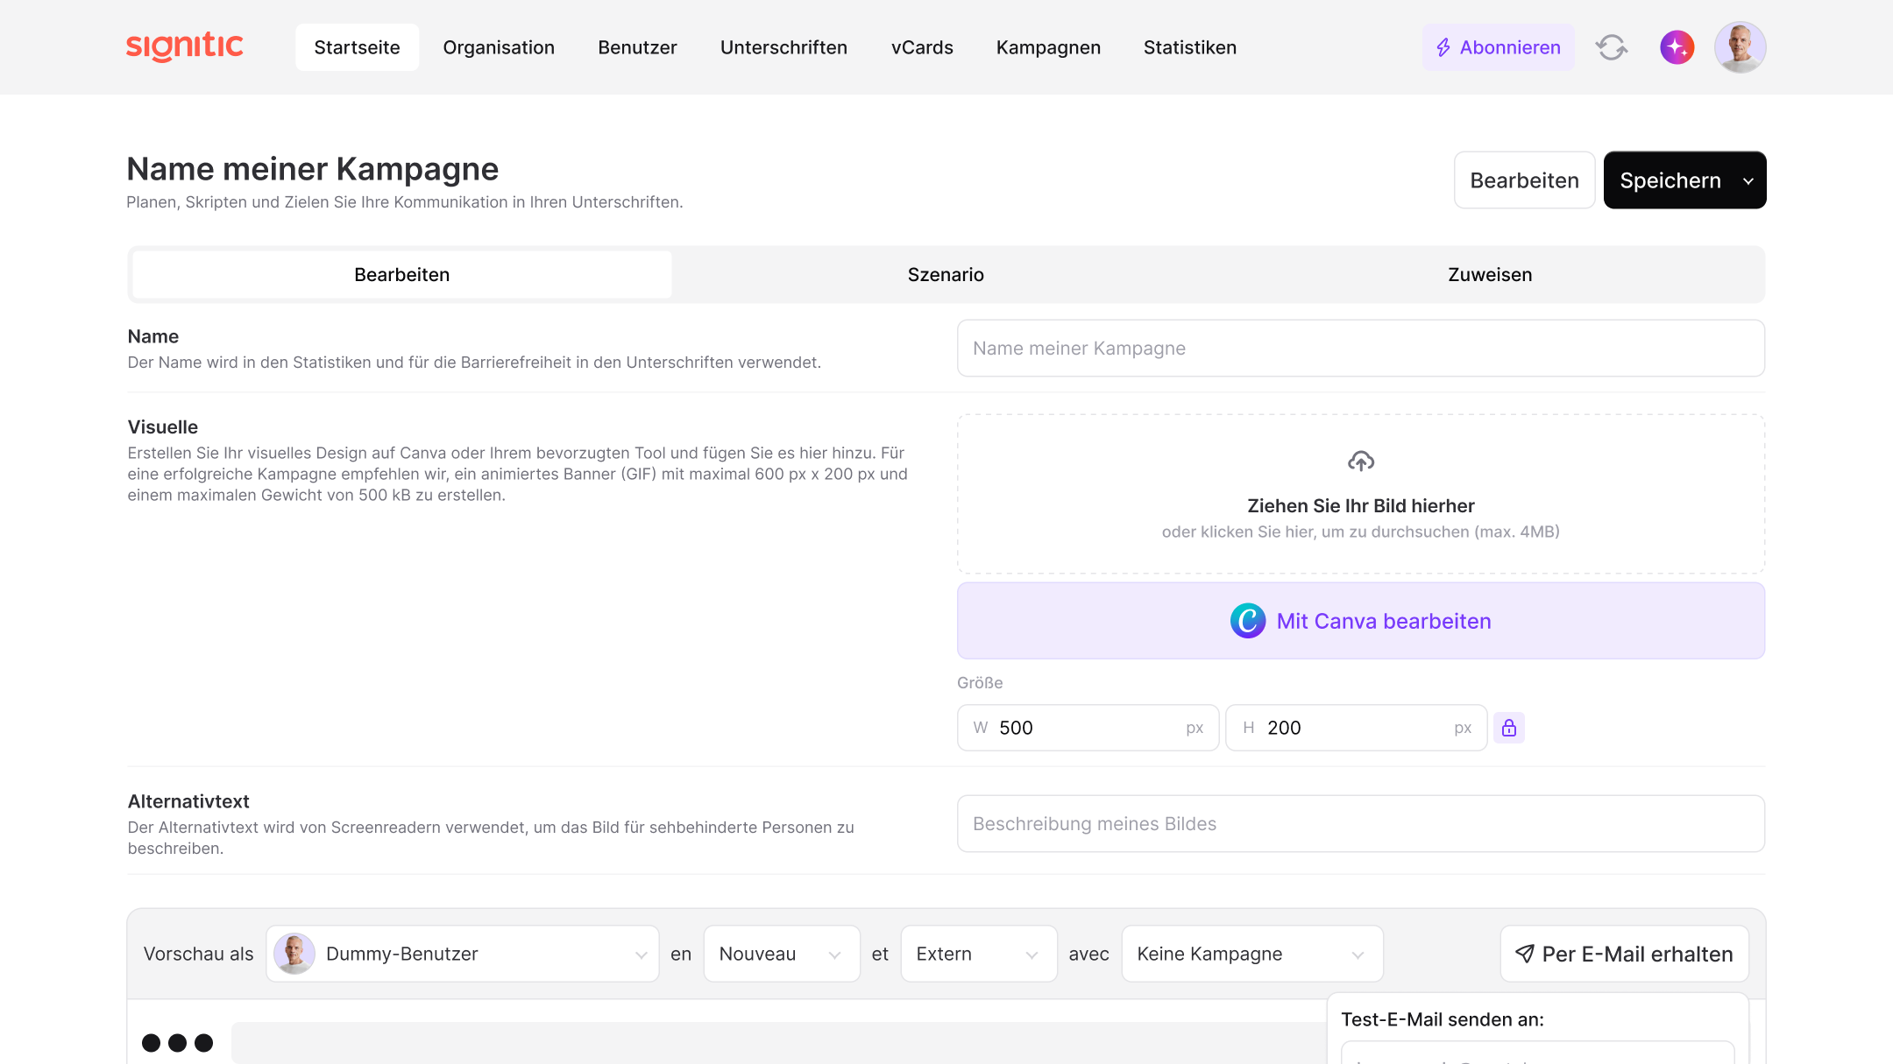Open the Extern dropdown
Screen dimensions: 1893x1064
tap(979, 954)
